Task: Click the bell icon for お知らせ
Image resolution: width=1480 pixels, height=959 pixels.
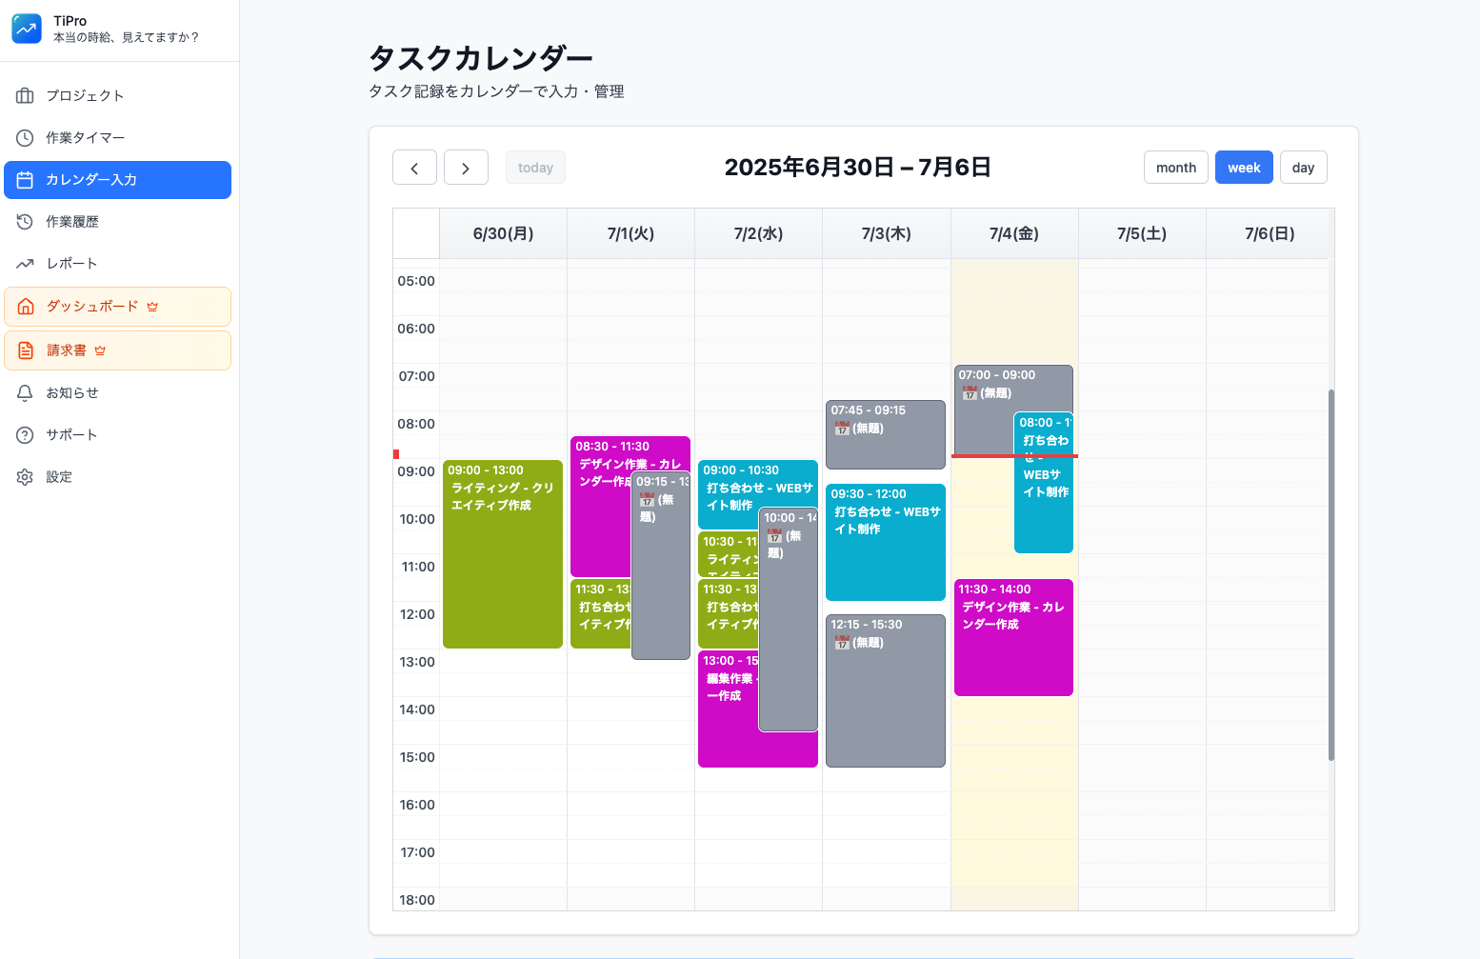Action: (26, 393)
